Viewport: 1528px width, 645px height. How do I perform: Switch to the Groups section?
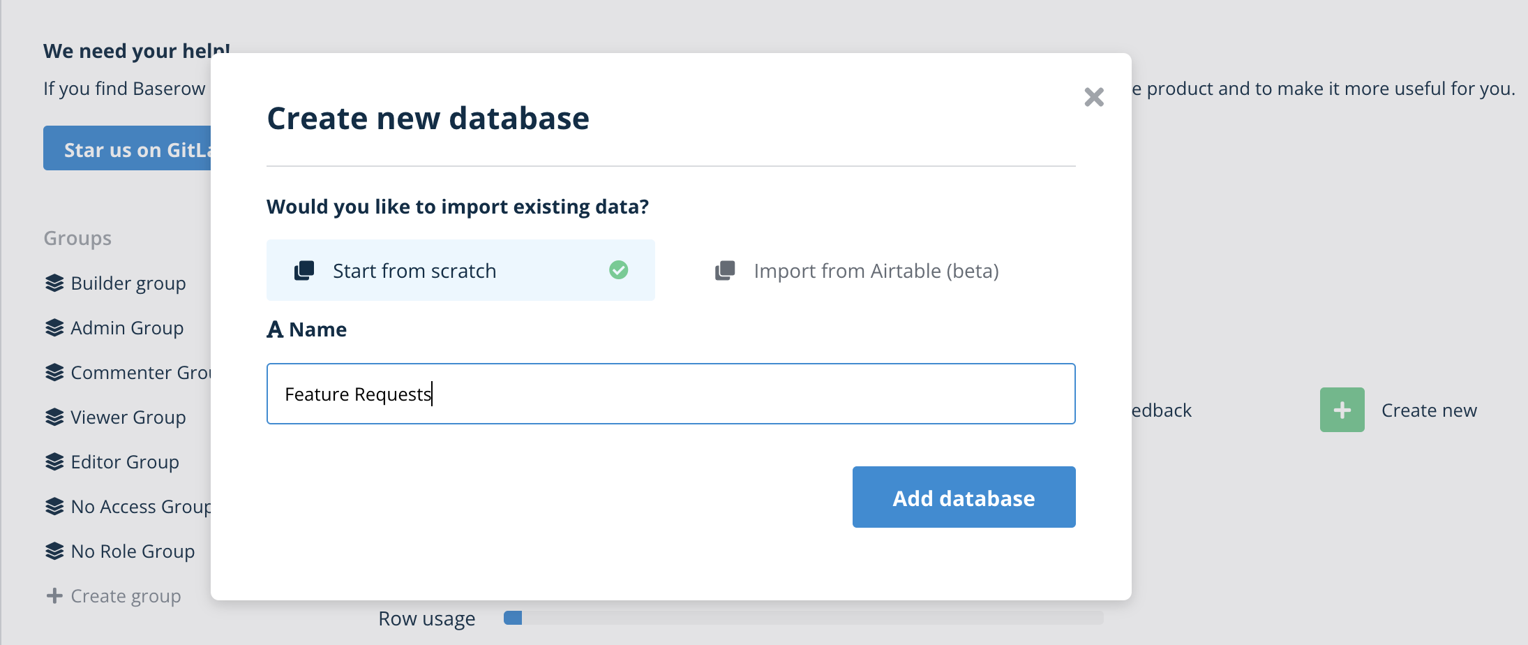(x=77, y=237)
